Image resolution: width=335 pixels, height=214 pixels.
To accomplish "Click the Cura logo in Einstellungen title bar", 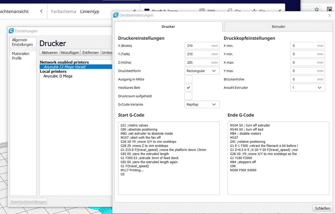I will tap(11, 31).
